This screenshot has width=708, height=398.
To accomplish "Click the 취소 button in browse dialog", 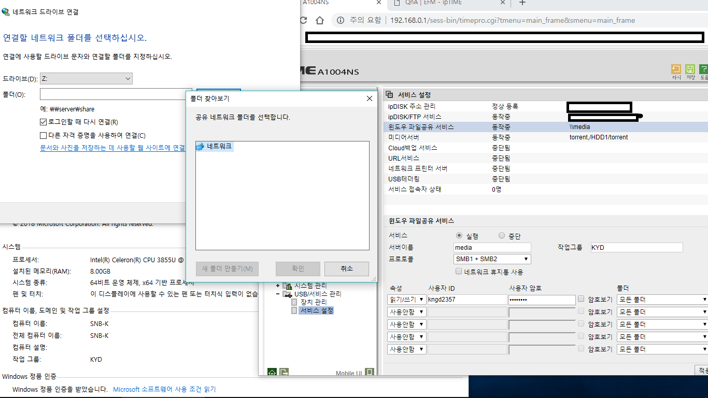I will (347, 268).
